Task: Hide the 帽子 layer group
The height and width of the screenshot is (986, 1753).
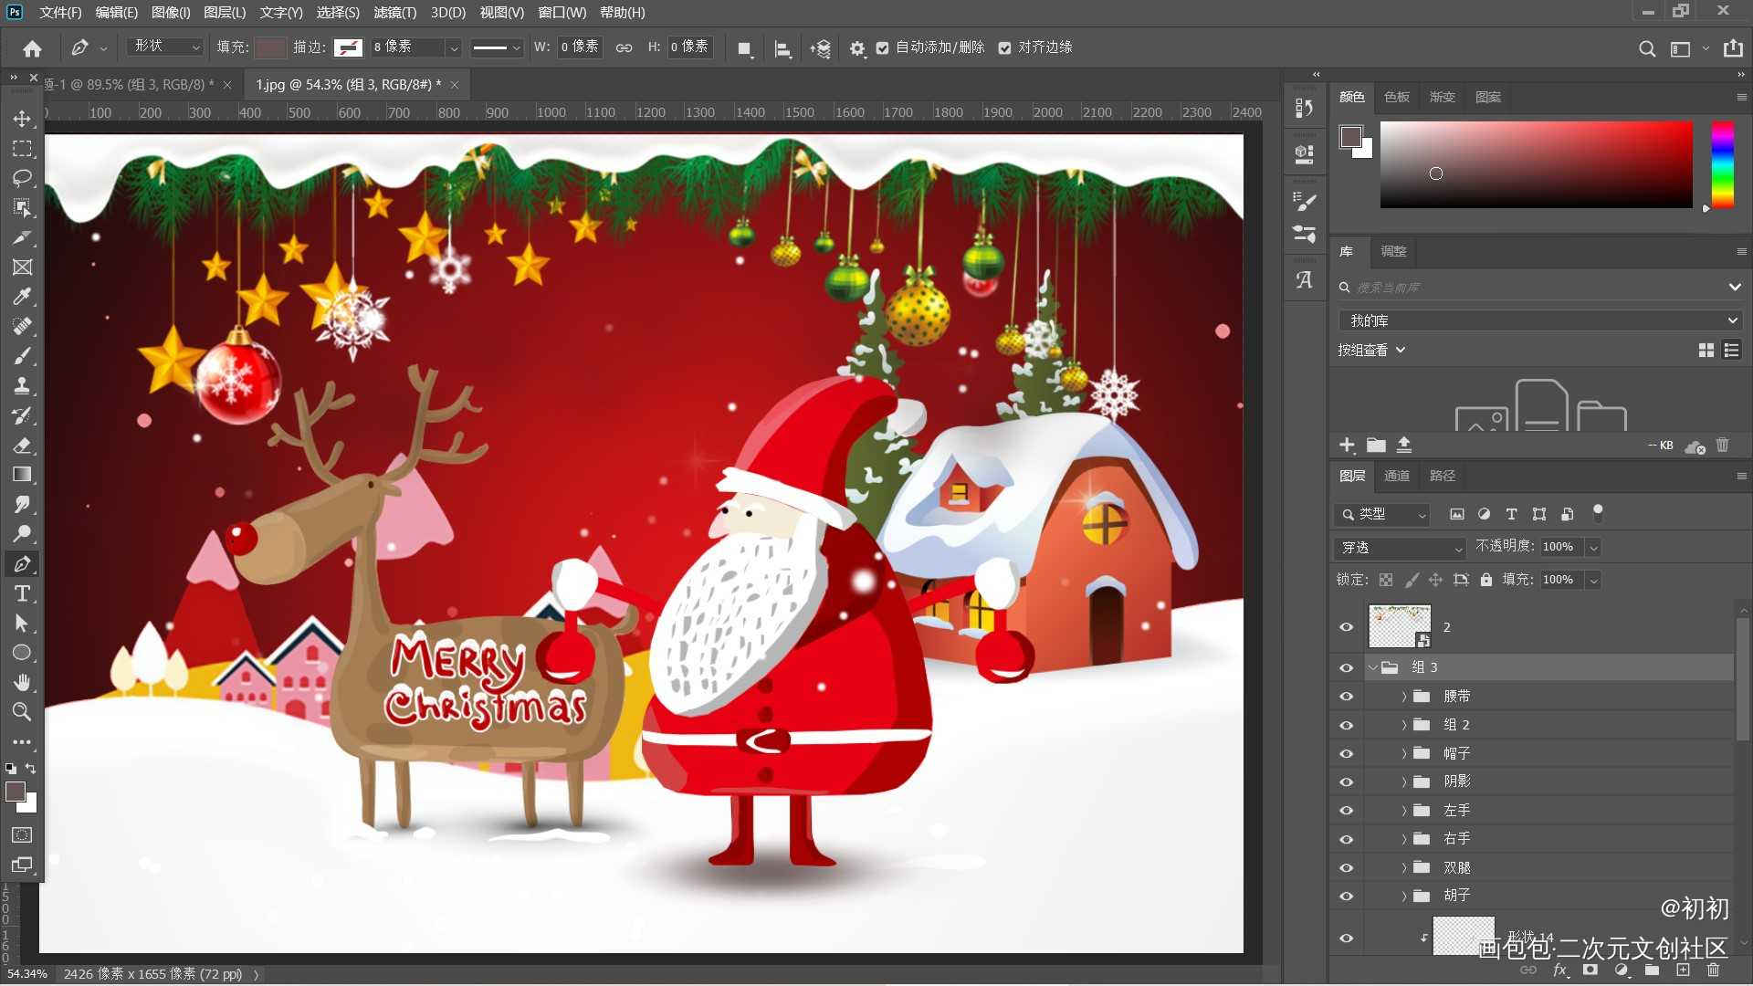Action: point(1346,753)
